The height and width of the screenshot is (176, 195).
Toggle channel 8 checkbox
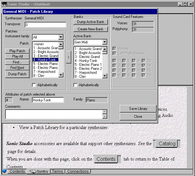click(124, 75)
